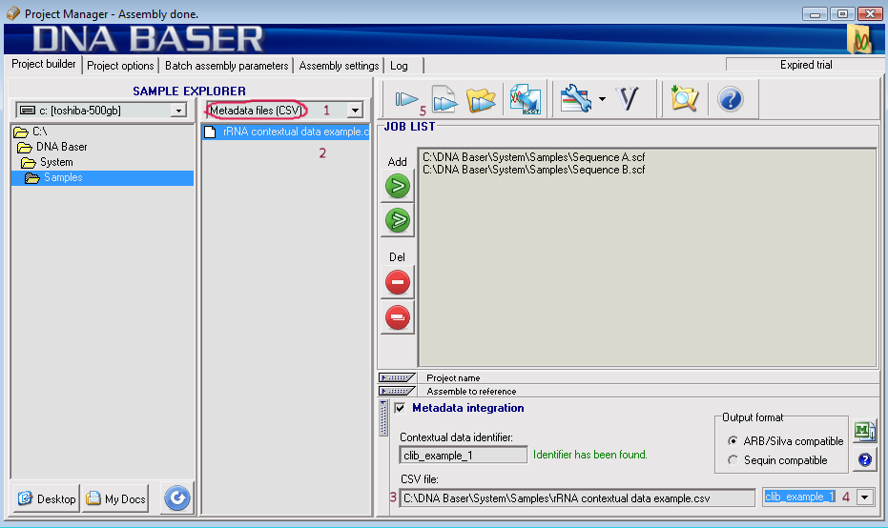
Task: Delete selected job with top red minus
Action: pos(398,282)
